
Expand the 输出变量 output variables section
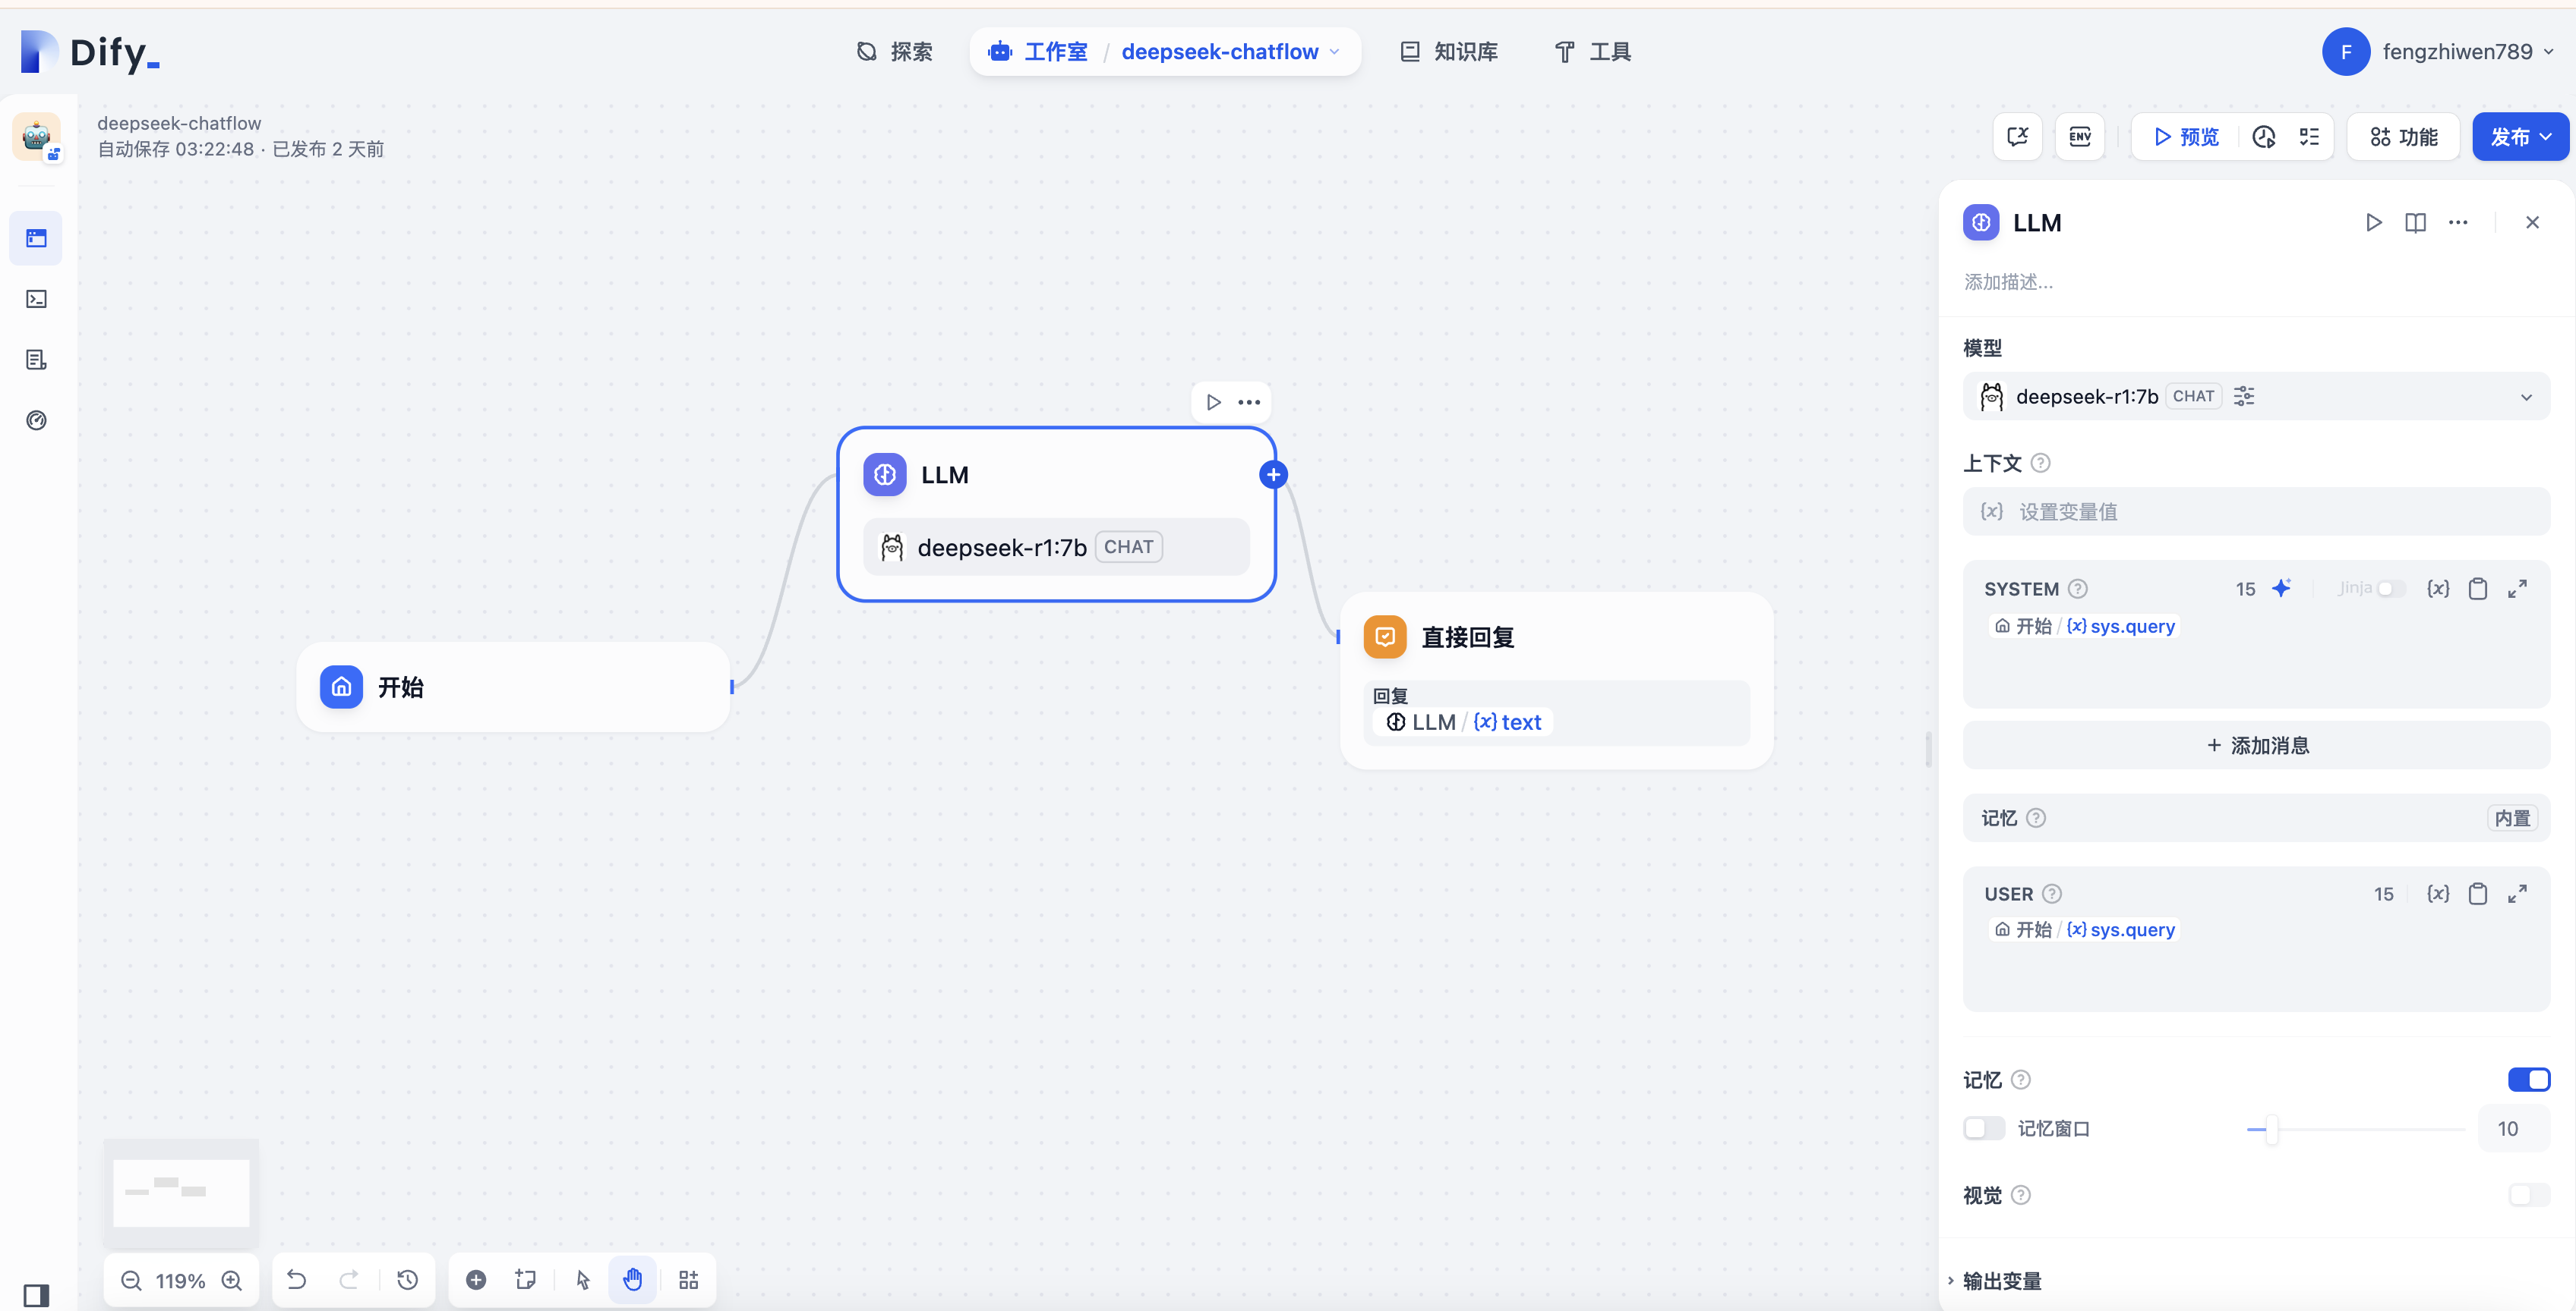[2001, 1281]
